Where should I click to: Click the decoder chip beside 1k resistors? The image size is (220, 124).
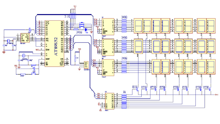click(108, 102)
